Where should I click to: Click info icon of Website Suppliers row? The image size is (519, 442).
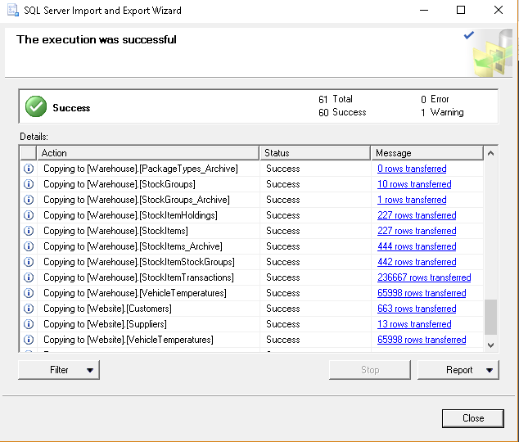(28, 324)
